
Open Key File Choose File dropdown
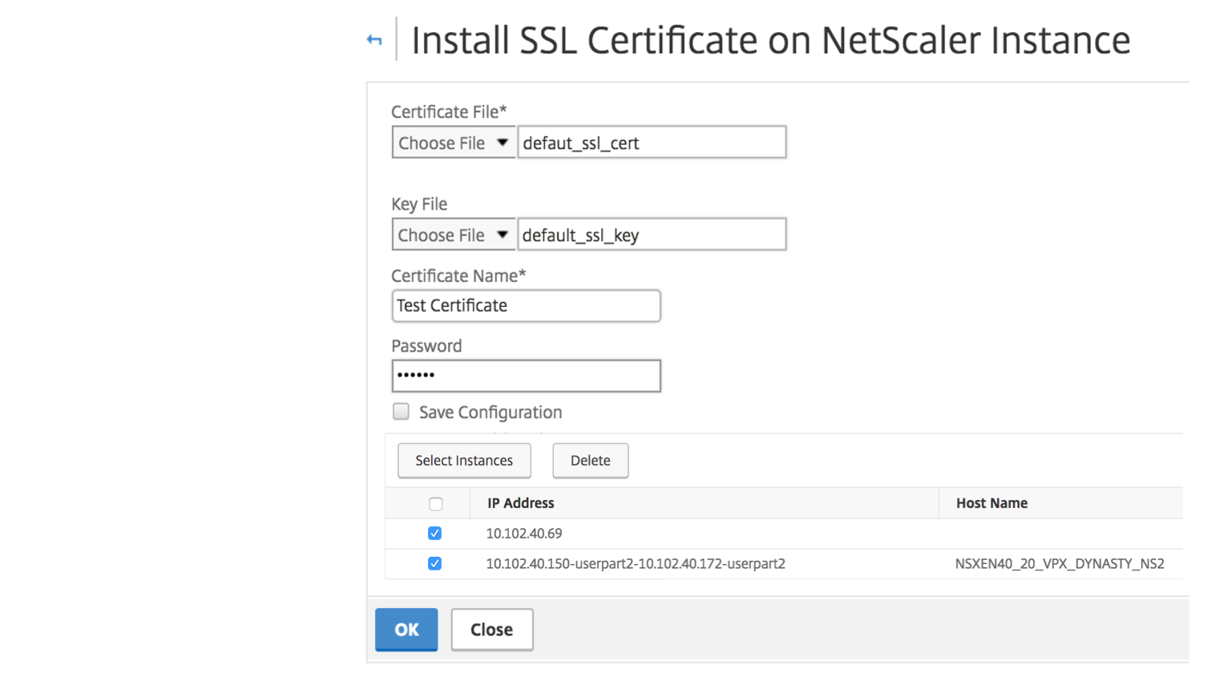454,235
